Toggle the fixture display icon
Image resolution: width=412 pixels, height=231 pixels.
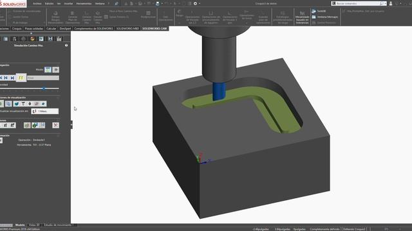(37, 104)
